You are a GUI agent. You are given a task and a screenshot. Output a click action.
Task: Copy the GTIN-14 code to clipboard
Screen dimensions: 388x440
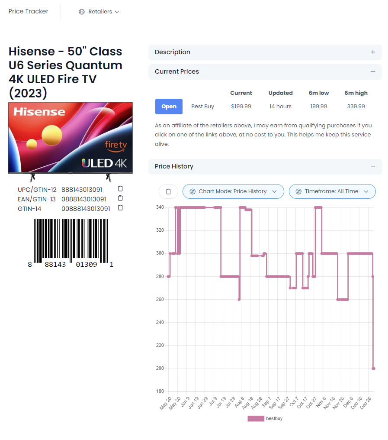click(x=121, y=208)
